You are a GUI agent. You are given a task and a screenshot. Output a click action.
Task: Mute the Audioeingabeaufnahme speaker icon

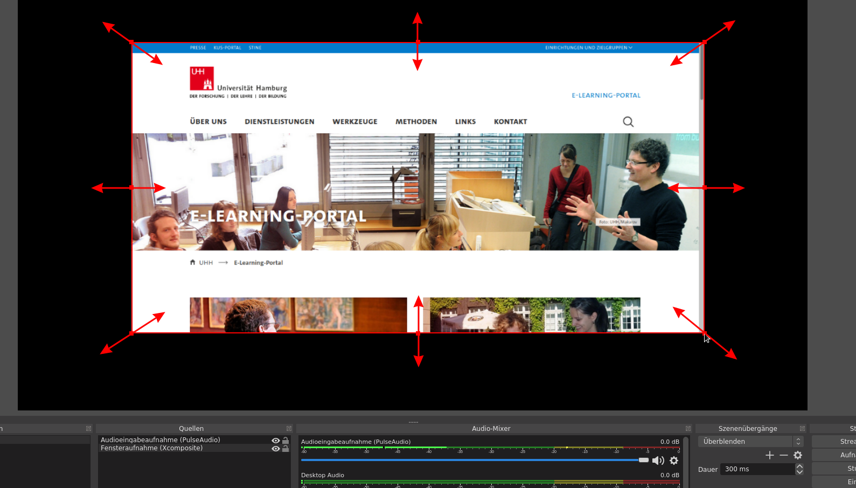[x=658, y=461]
